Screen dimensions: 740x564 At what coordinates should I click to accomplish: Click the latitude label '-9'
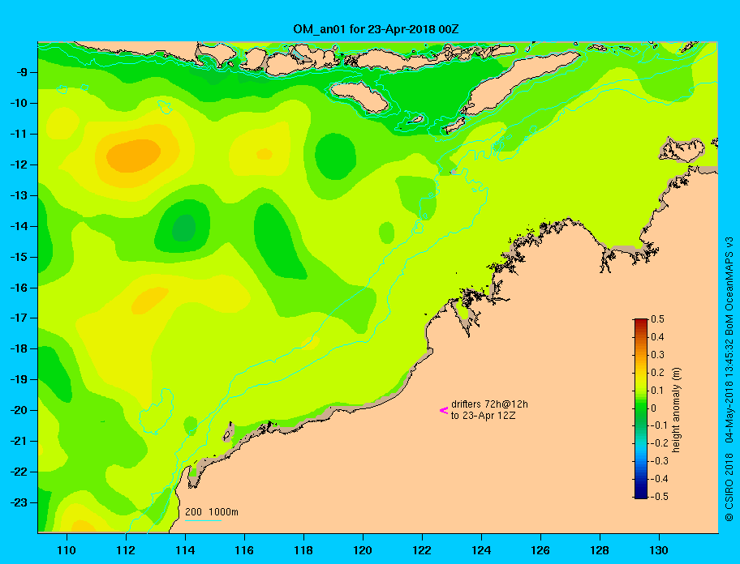22,73
